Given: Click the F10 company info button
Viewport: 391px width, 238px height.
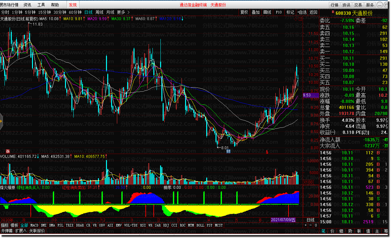Looking at the screenshot, I should [x=279, y=12].
